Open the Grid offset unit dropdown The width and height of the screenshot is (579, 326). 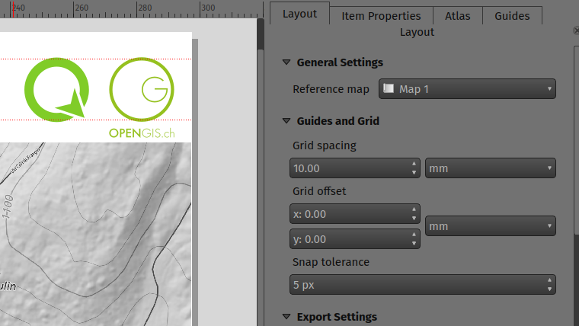490,226
